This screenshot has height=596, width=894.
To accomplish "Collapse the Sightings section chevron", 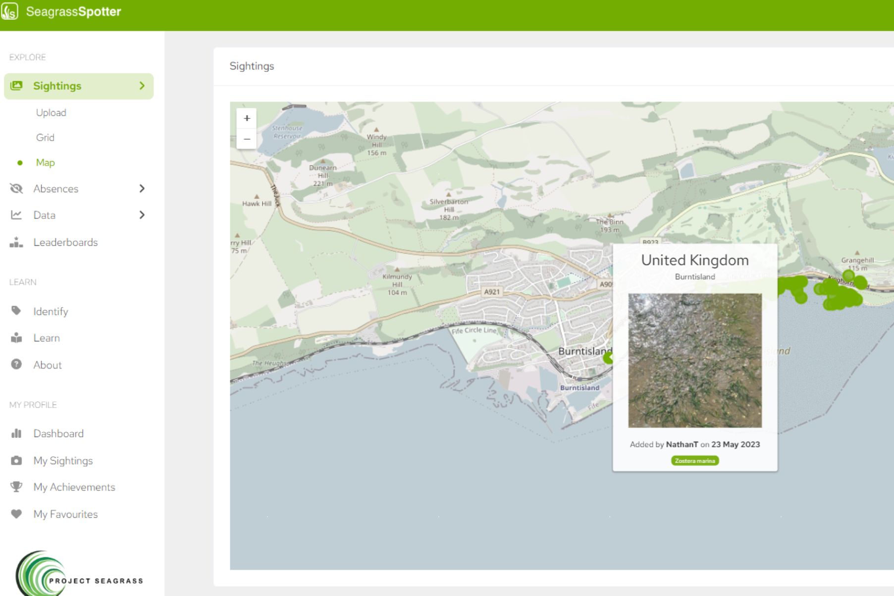I will [x=142, y=85].
